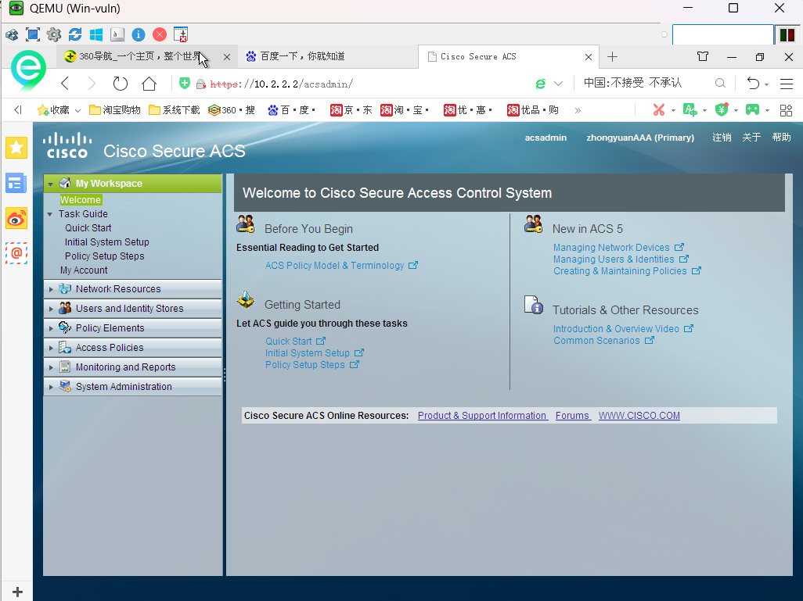Open Common Scenarios link
This screenshot has height=601, width=803.
click(x=596, y=341)
